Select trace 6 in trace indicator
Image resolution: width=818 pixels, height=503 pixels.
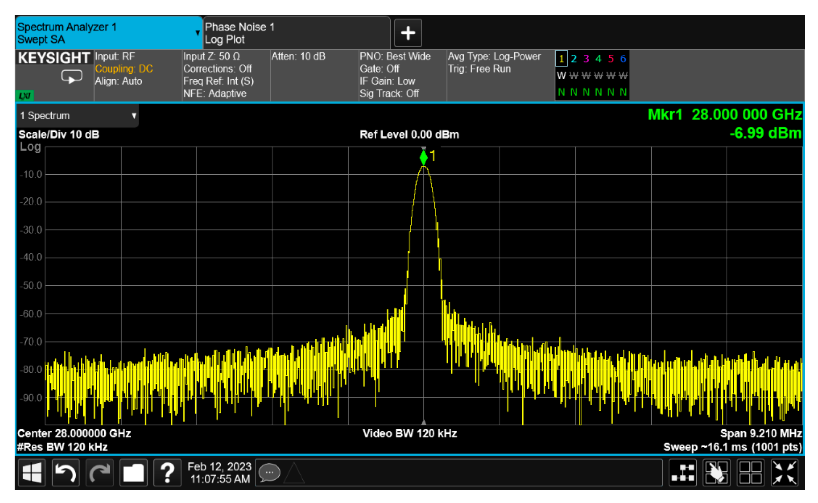click(x=623, y=59)
